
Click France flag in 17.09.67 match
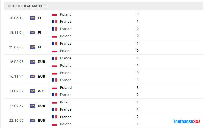pos(55,109)
